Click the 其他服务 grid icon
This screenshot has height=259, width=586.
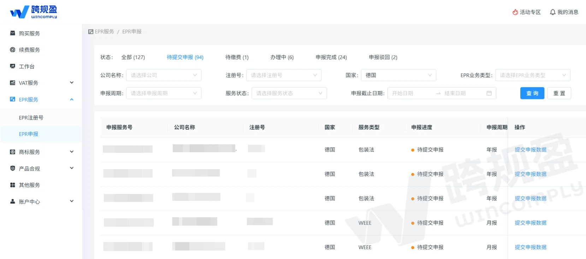coord(13,185)
